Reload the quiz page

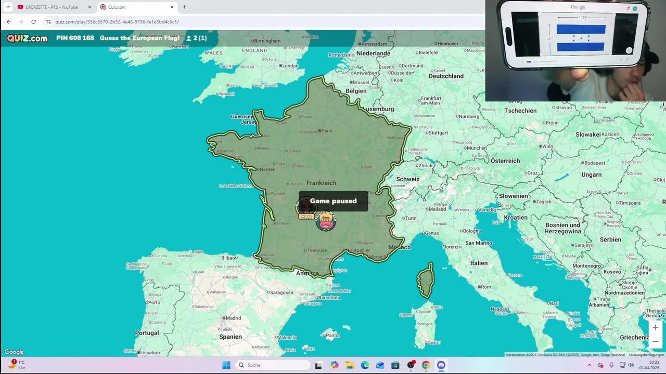click(33, 22)
